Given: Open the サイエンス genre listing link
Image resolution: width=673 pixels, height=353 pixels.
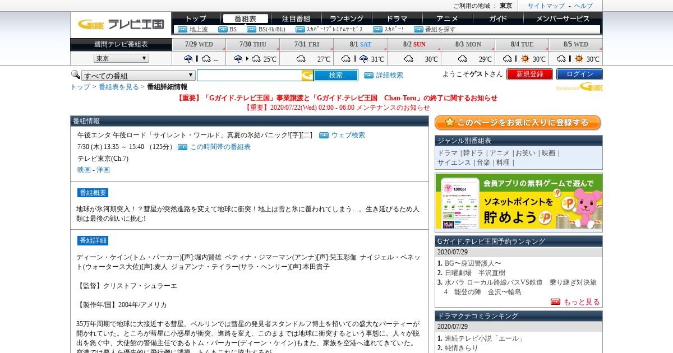Looking at the screenshot, I should pos(454,162).
